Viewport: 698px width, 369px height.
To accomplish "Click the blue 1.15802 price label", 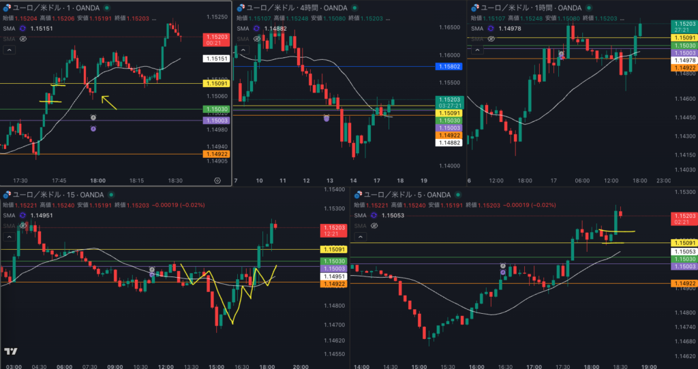I will coord(449,67).
